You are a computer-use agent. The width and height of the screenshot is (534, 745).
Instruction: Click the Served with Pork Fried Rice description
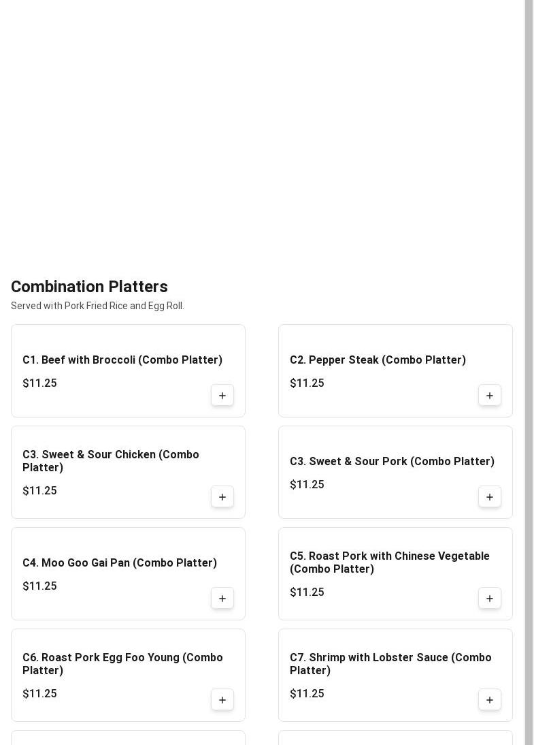point(97,306)
